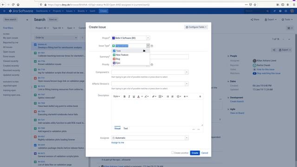Open Assignee dropdown arrow
The image size is (297, 167).
tap(187, 138)
